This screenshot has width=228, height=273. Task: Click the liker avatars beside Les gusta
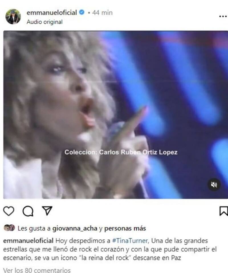(x=9, y=228)
